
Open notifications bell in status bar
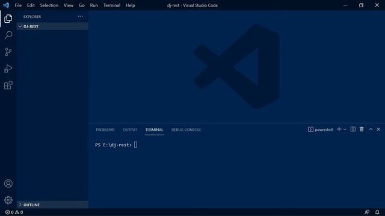(x=377, y=212)
